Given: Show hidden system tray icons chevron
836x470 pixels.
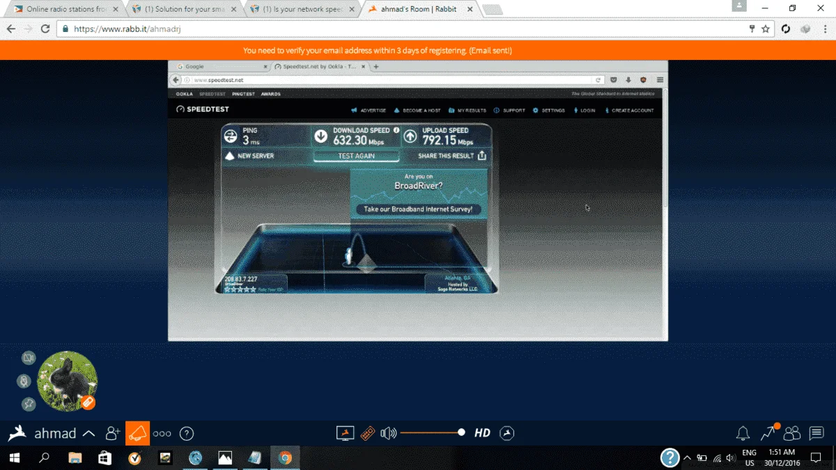Looking at the screenshot, I should [688, 458].
